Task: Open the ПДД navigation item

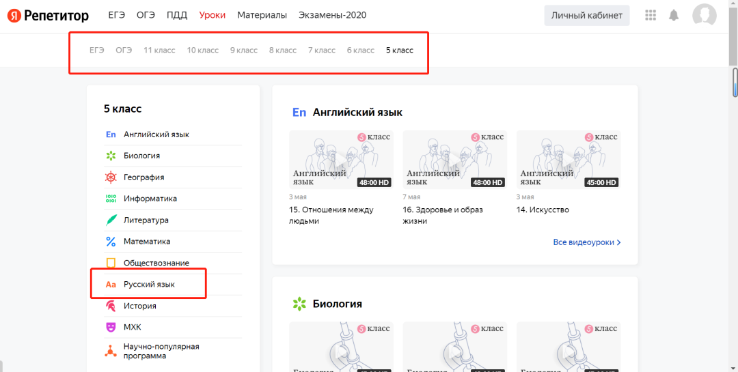Action: (177, 15)
